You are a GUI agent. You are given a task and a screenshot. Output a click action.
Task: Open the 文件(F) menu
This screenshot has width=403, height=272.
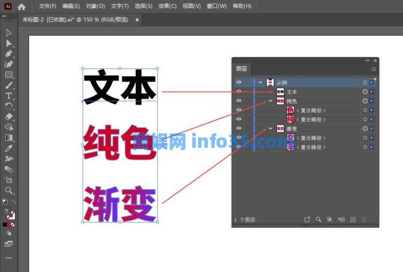point(48,6)
